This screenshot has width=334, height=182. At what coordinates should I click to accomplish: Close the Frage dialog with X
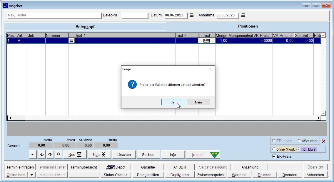(x=210, y=69)
